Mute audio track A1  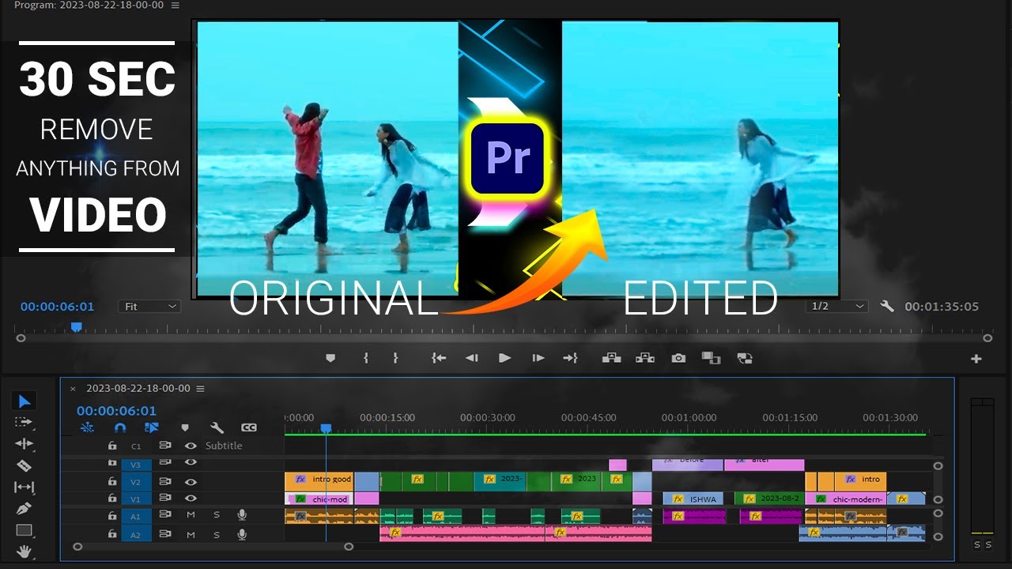191,515
